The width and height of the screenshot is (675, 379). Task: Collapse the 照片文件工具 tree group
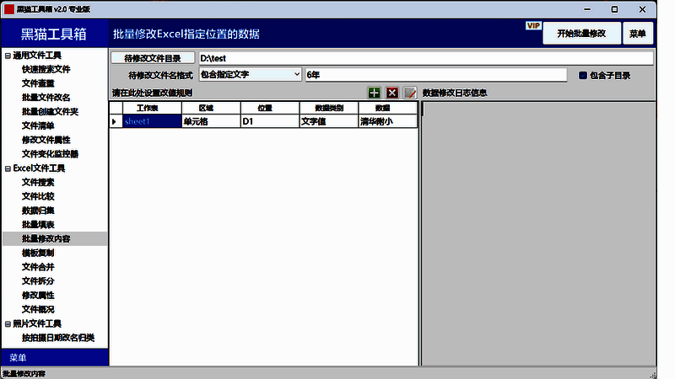pos(8,324)
